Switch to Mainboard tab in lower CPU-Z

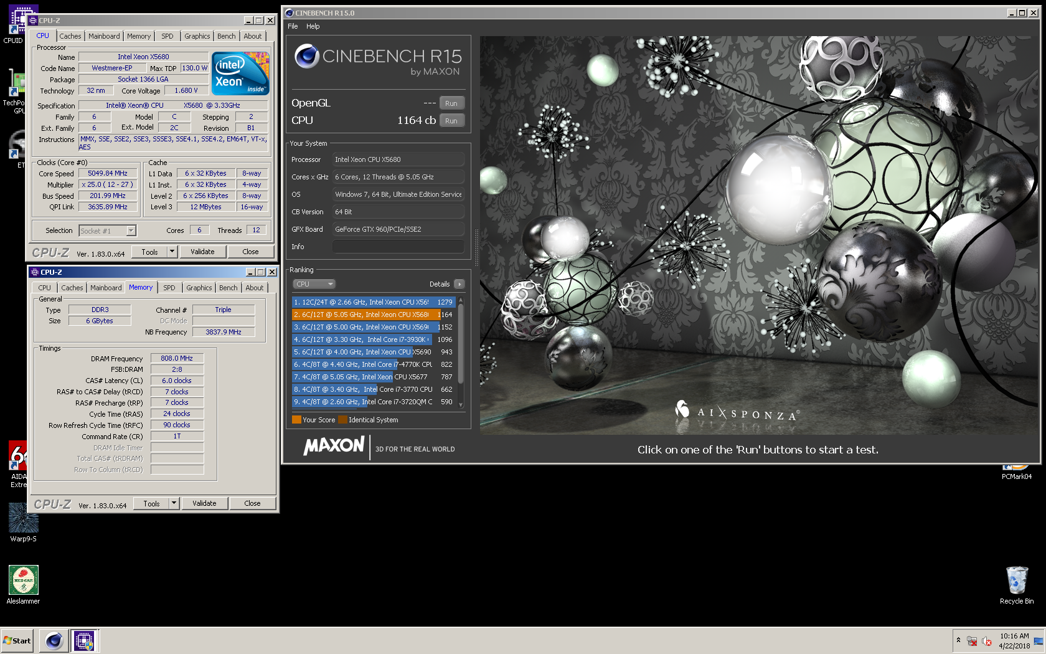click(106, 288)
